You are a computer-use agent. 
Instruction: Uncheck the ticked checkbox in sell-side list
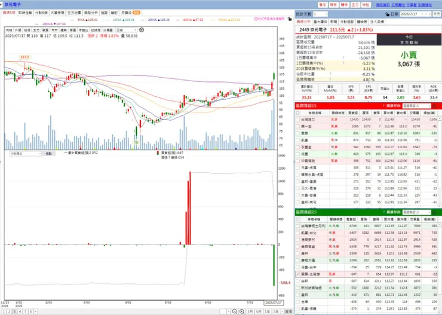pyautogui.click(x=297, y=274)
